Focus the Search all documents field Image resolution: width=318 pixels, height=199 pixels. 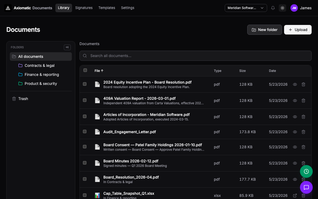196,56
